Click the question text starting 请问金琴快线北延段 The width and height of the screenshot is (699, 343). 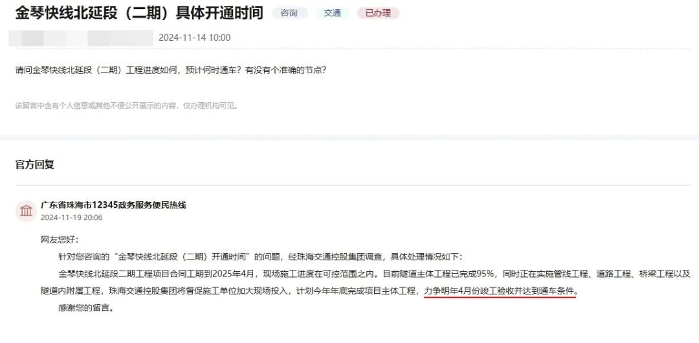pos(171,71)
